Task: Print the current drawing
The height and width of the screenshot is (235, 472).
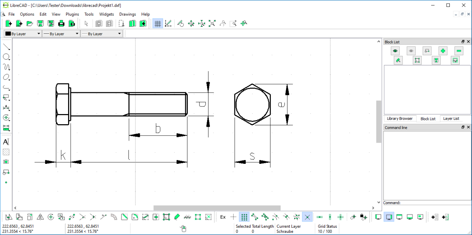Action: 61,23
